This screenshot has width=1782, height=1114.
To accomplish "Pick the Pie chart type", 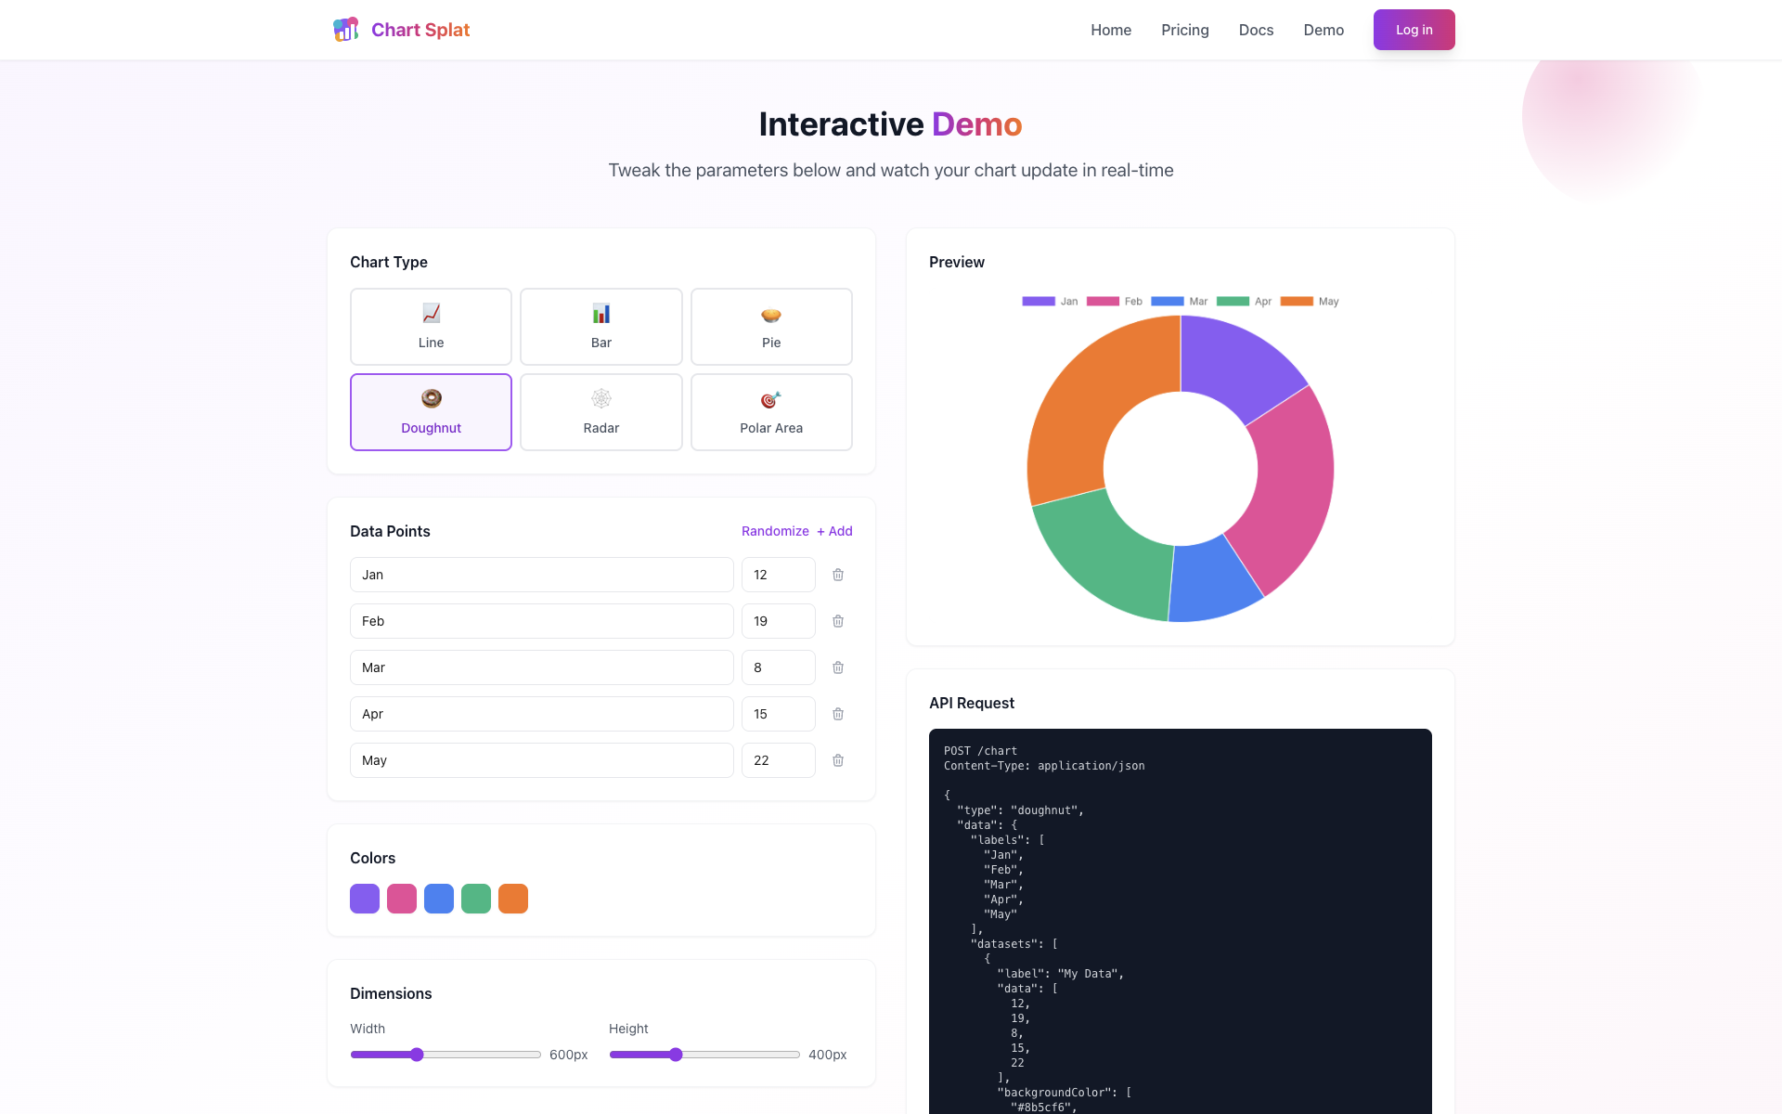I will coord(770,326).
